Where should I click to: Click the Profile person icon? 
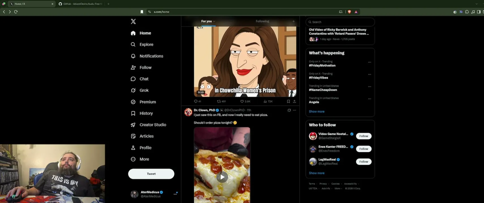pos(133,148)
